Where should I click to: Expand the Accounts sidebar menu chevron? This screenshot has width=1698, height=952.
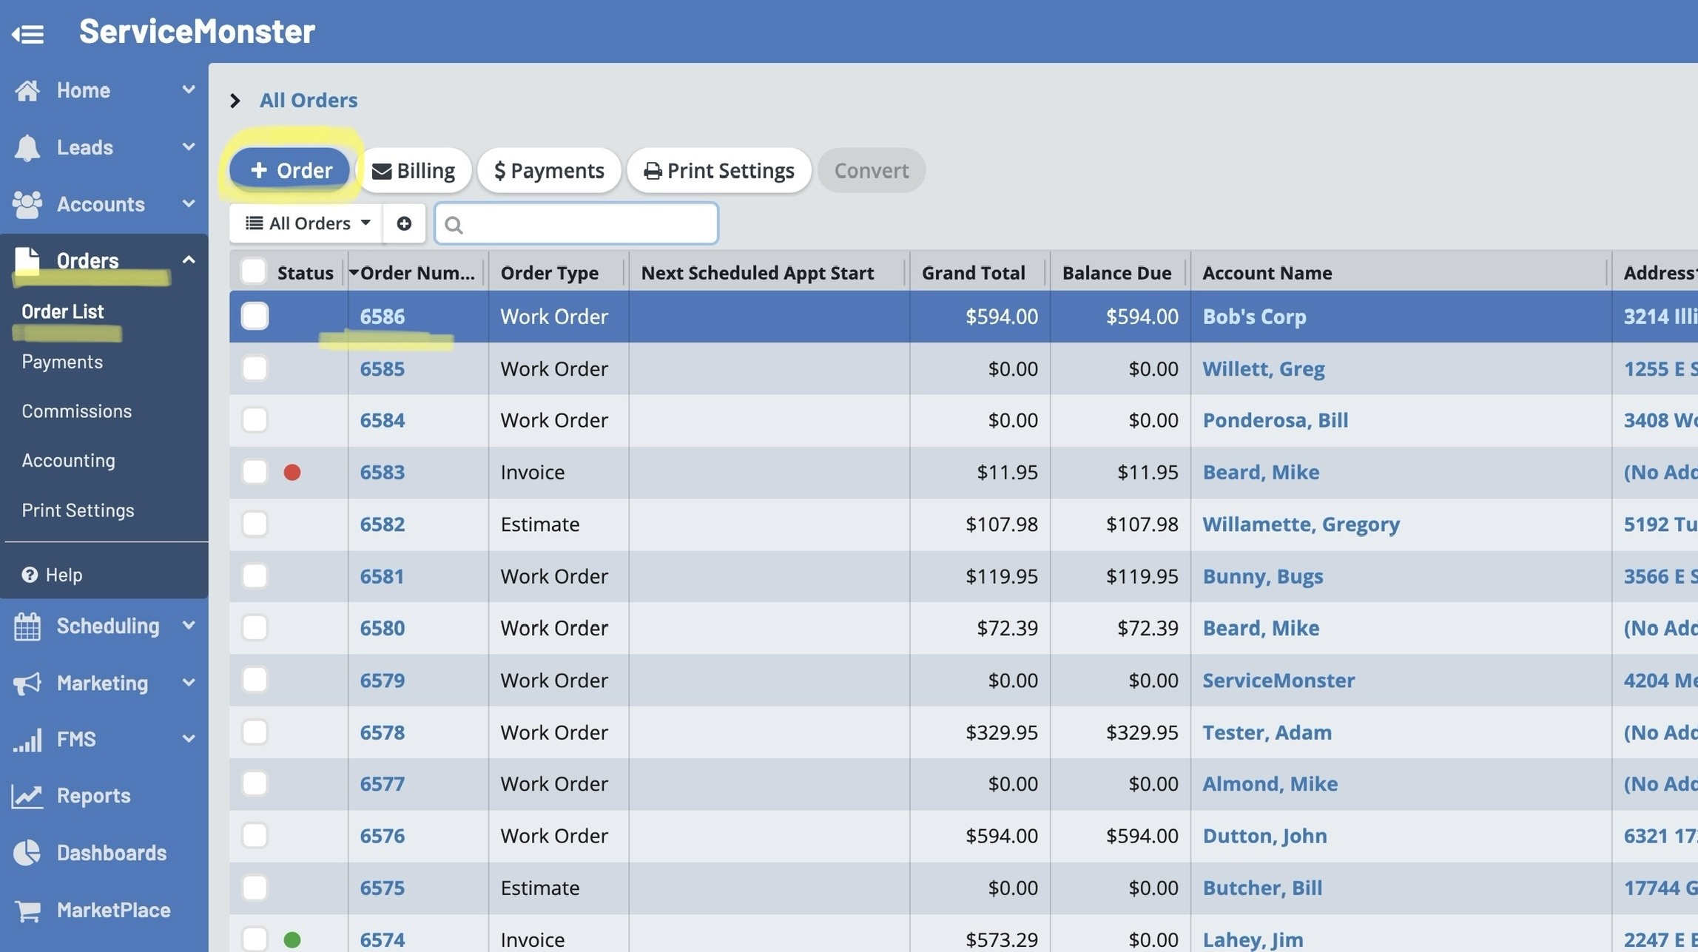189,203
